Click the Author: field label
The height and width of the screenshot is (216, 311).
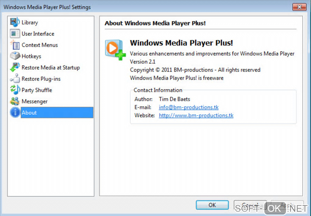click(143, 99)
